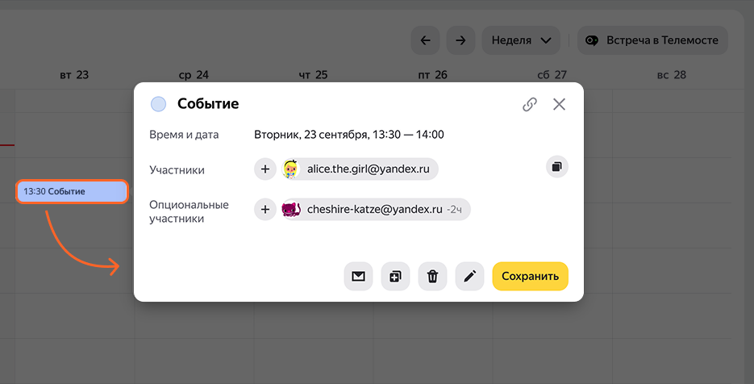Viewport: 754px width, 384px height.
Task: Add a required participant with plus button
Action: (x=265, y=169)
